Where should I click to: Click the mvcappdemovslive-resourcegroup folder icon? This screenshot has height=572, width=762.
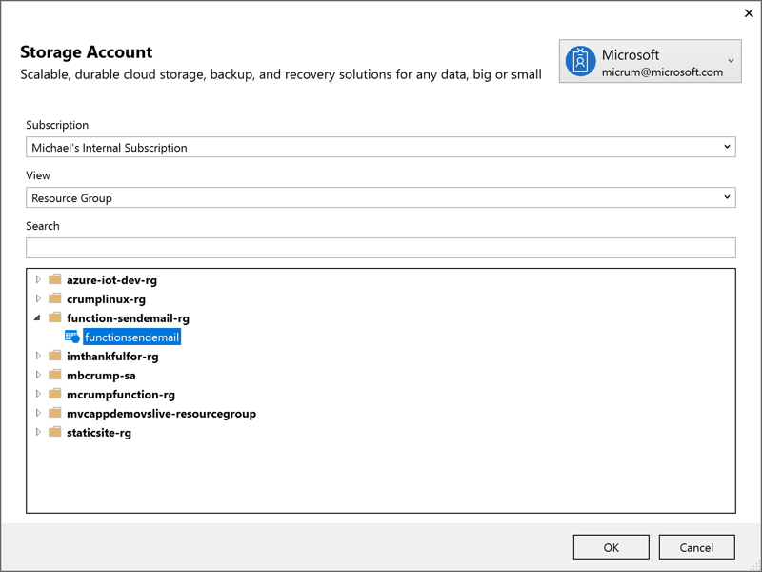pos(55,413)
